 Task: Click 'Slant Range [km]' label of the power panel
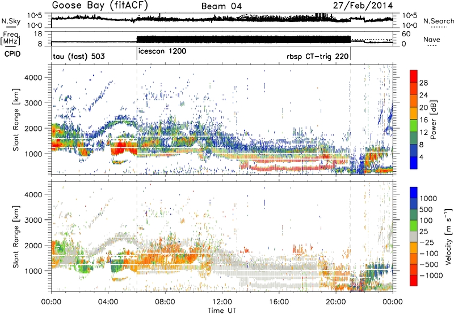pos(16,120)
